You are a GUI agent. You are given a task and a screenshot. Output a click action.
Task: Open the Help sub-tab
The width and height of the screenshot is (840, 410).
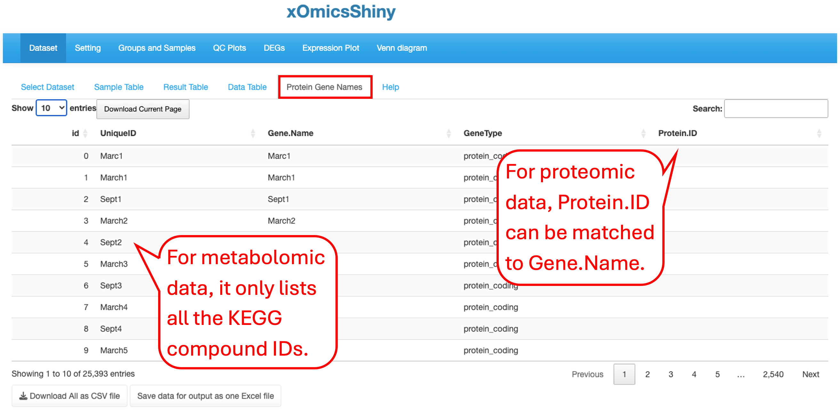point(390,87)
